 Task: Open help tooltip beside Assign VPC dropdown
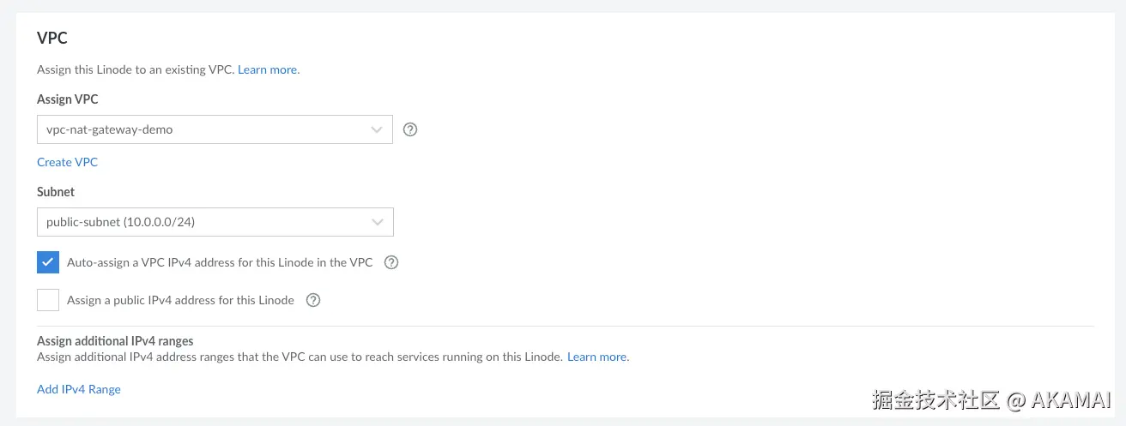(x=410, y=130)
